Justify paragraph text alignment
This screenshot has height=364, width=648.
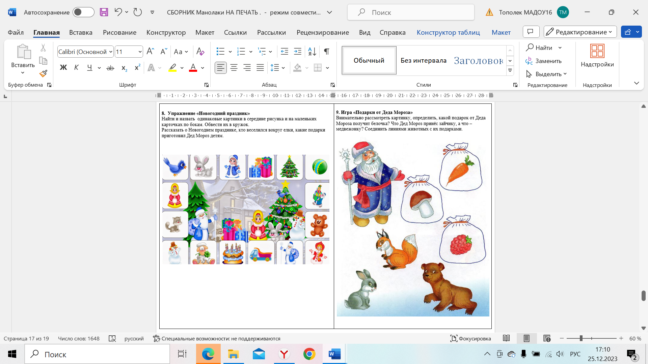pos(260,68)
